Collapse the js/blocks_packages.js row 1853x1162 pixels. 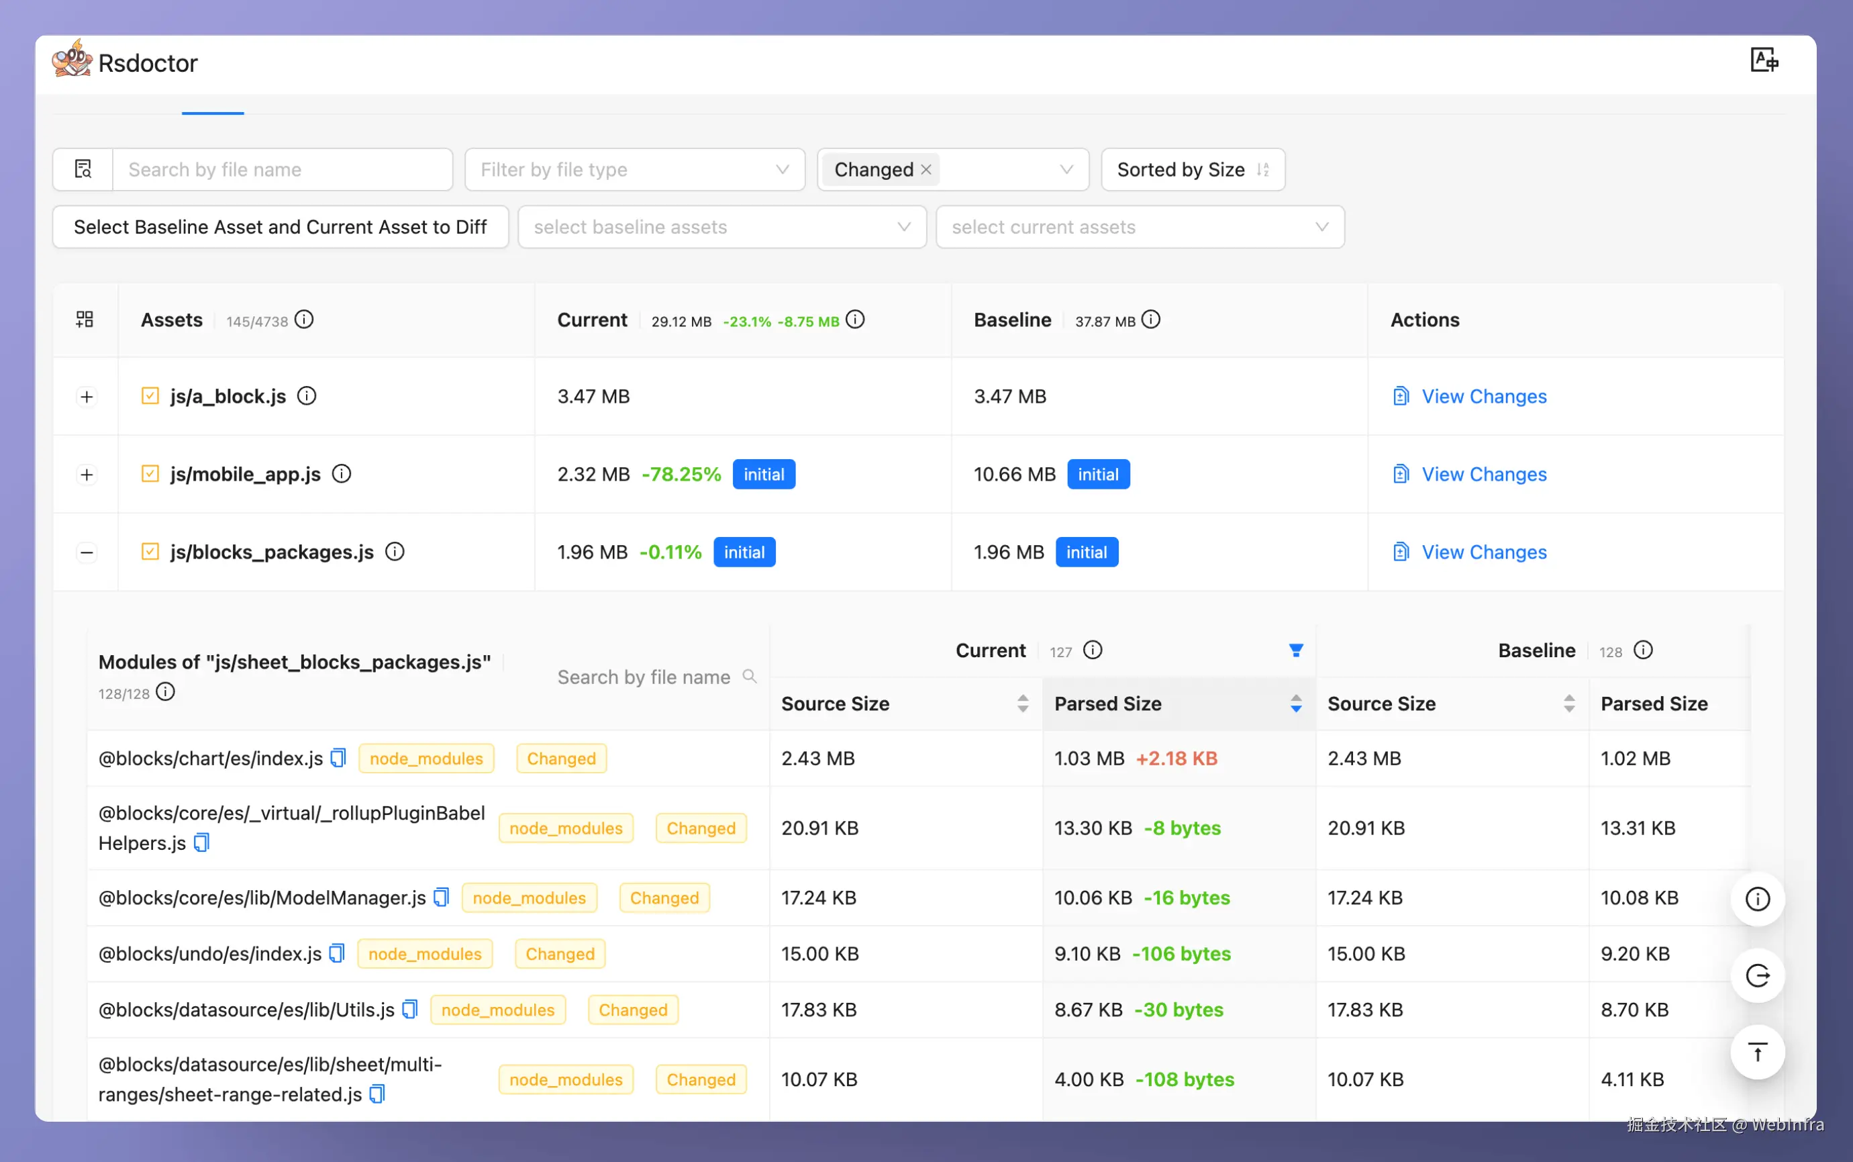[x=87, y=552]
